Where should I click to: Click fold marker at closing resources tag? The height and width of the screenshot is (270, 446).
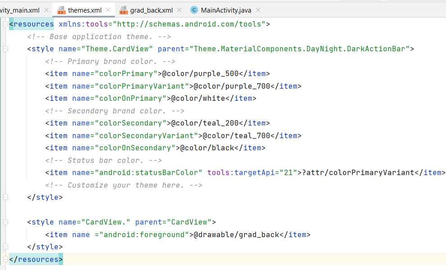tap(5, 259)
